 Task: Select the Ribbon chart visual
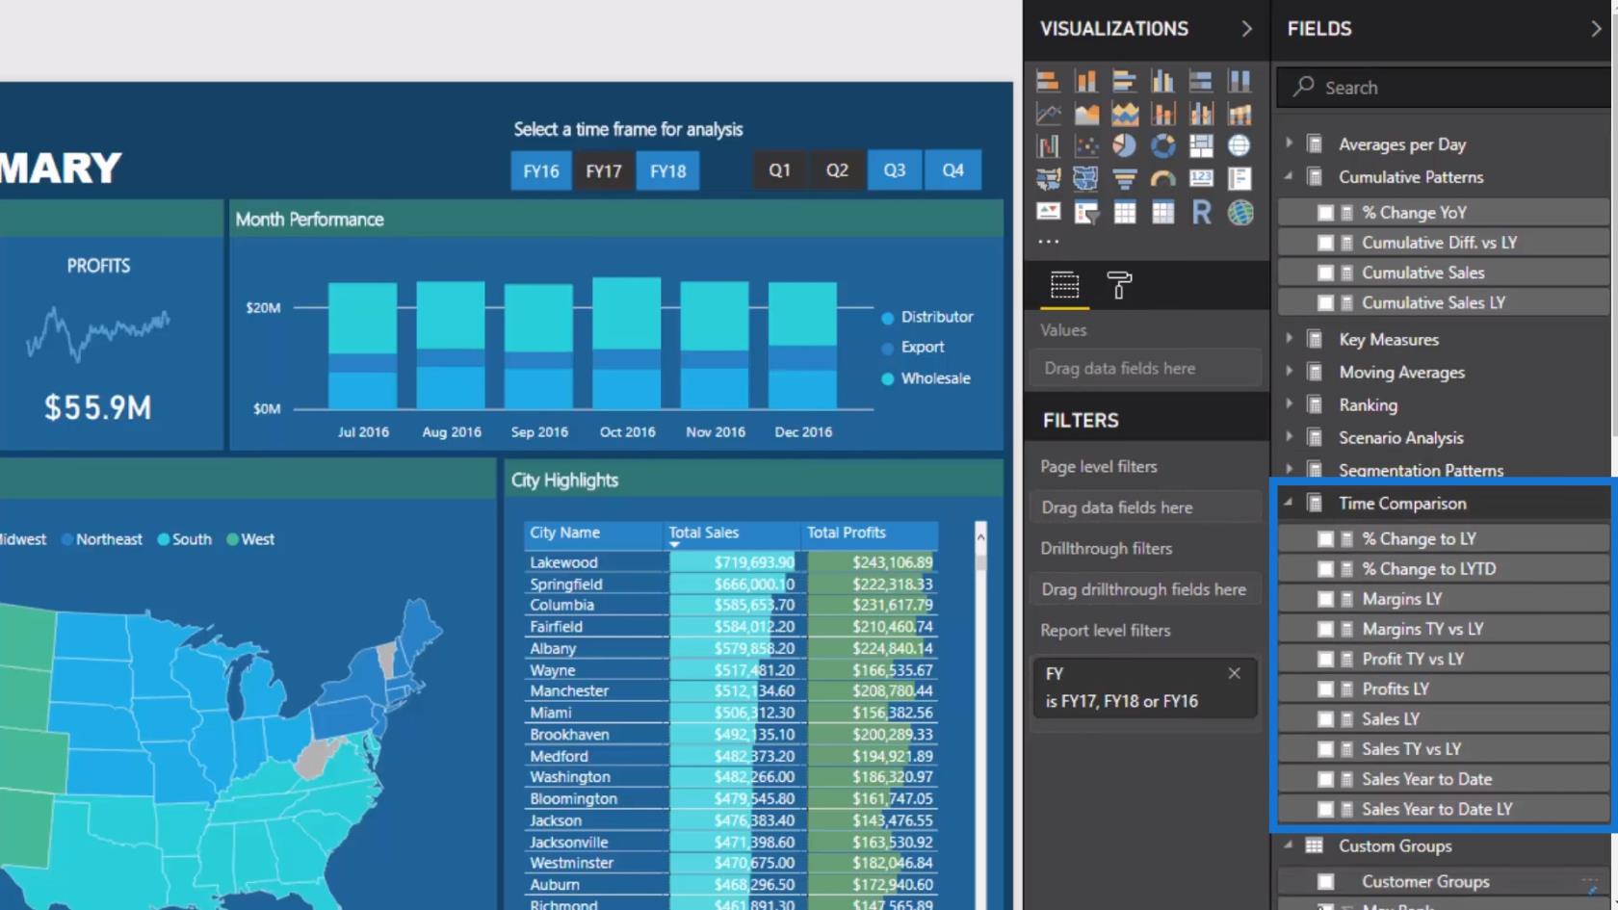(1240, 114)
